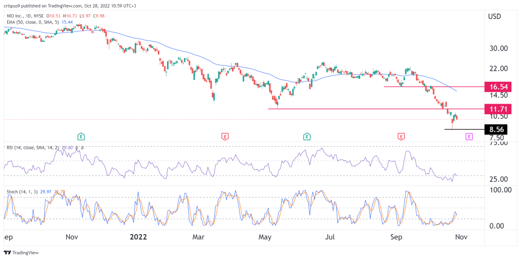Select the 30.00 price axis label
Screen dimensions: 521x259
point(498,48)
